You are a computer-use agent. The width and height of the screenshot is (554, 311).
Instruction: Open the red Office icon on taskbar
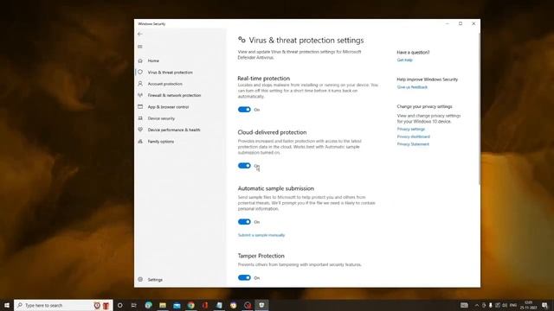coord(205,305)
